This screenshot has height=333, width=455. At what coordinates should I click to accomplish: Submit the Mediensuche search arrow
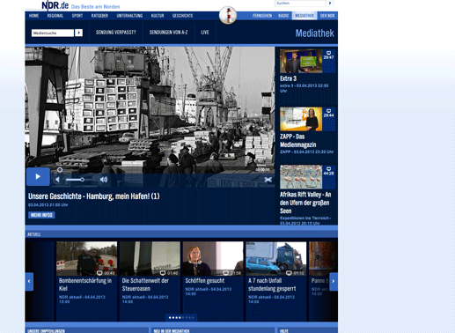click(x=78, y=33)
